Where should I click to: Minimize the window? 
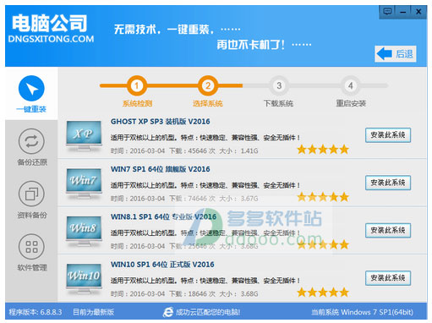point(403,12)
